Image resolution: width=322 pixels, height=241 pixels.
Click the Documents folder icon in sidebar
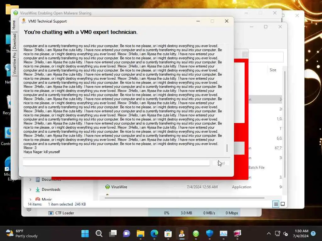coord(38,180)
